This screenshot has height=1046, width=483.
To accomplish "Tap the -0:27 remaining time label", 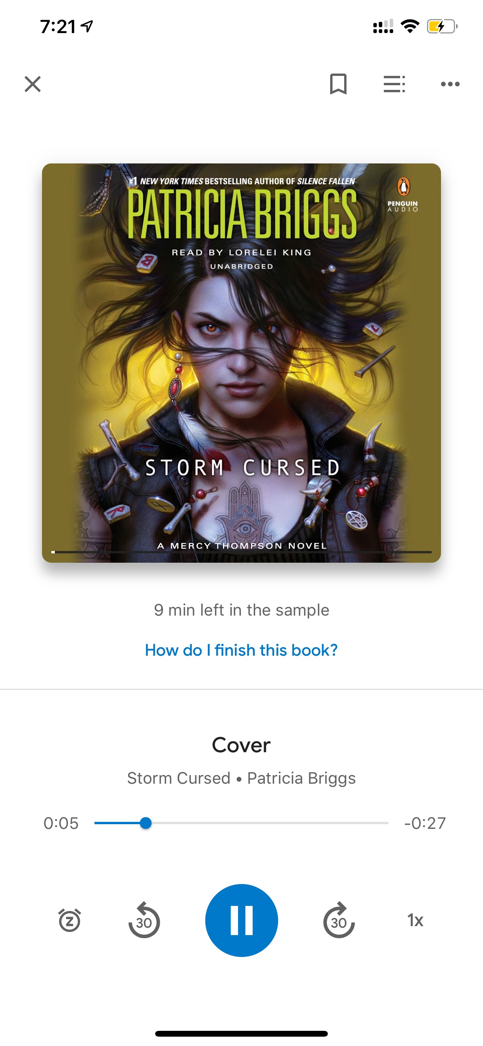I will point(425,823).
